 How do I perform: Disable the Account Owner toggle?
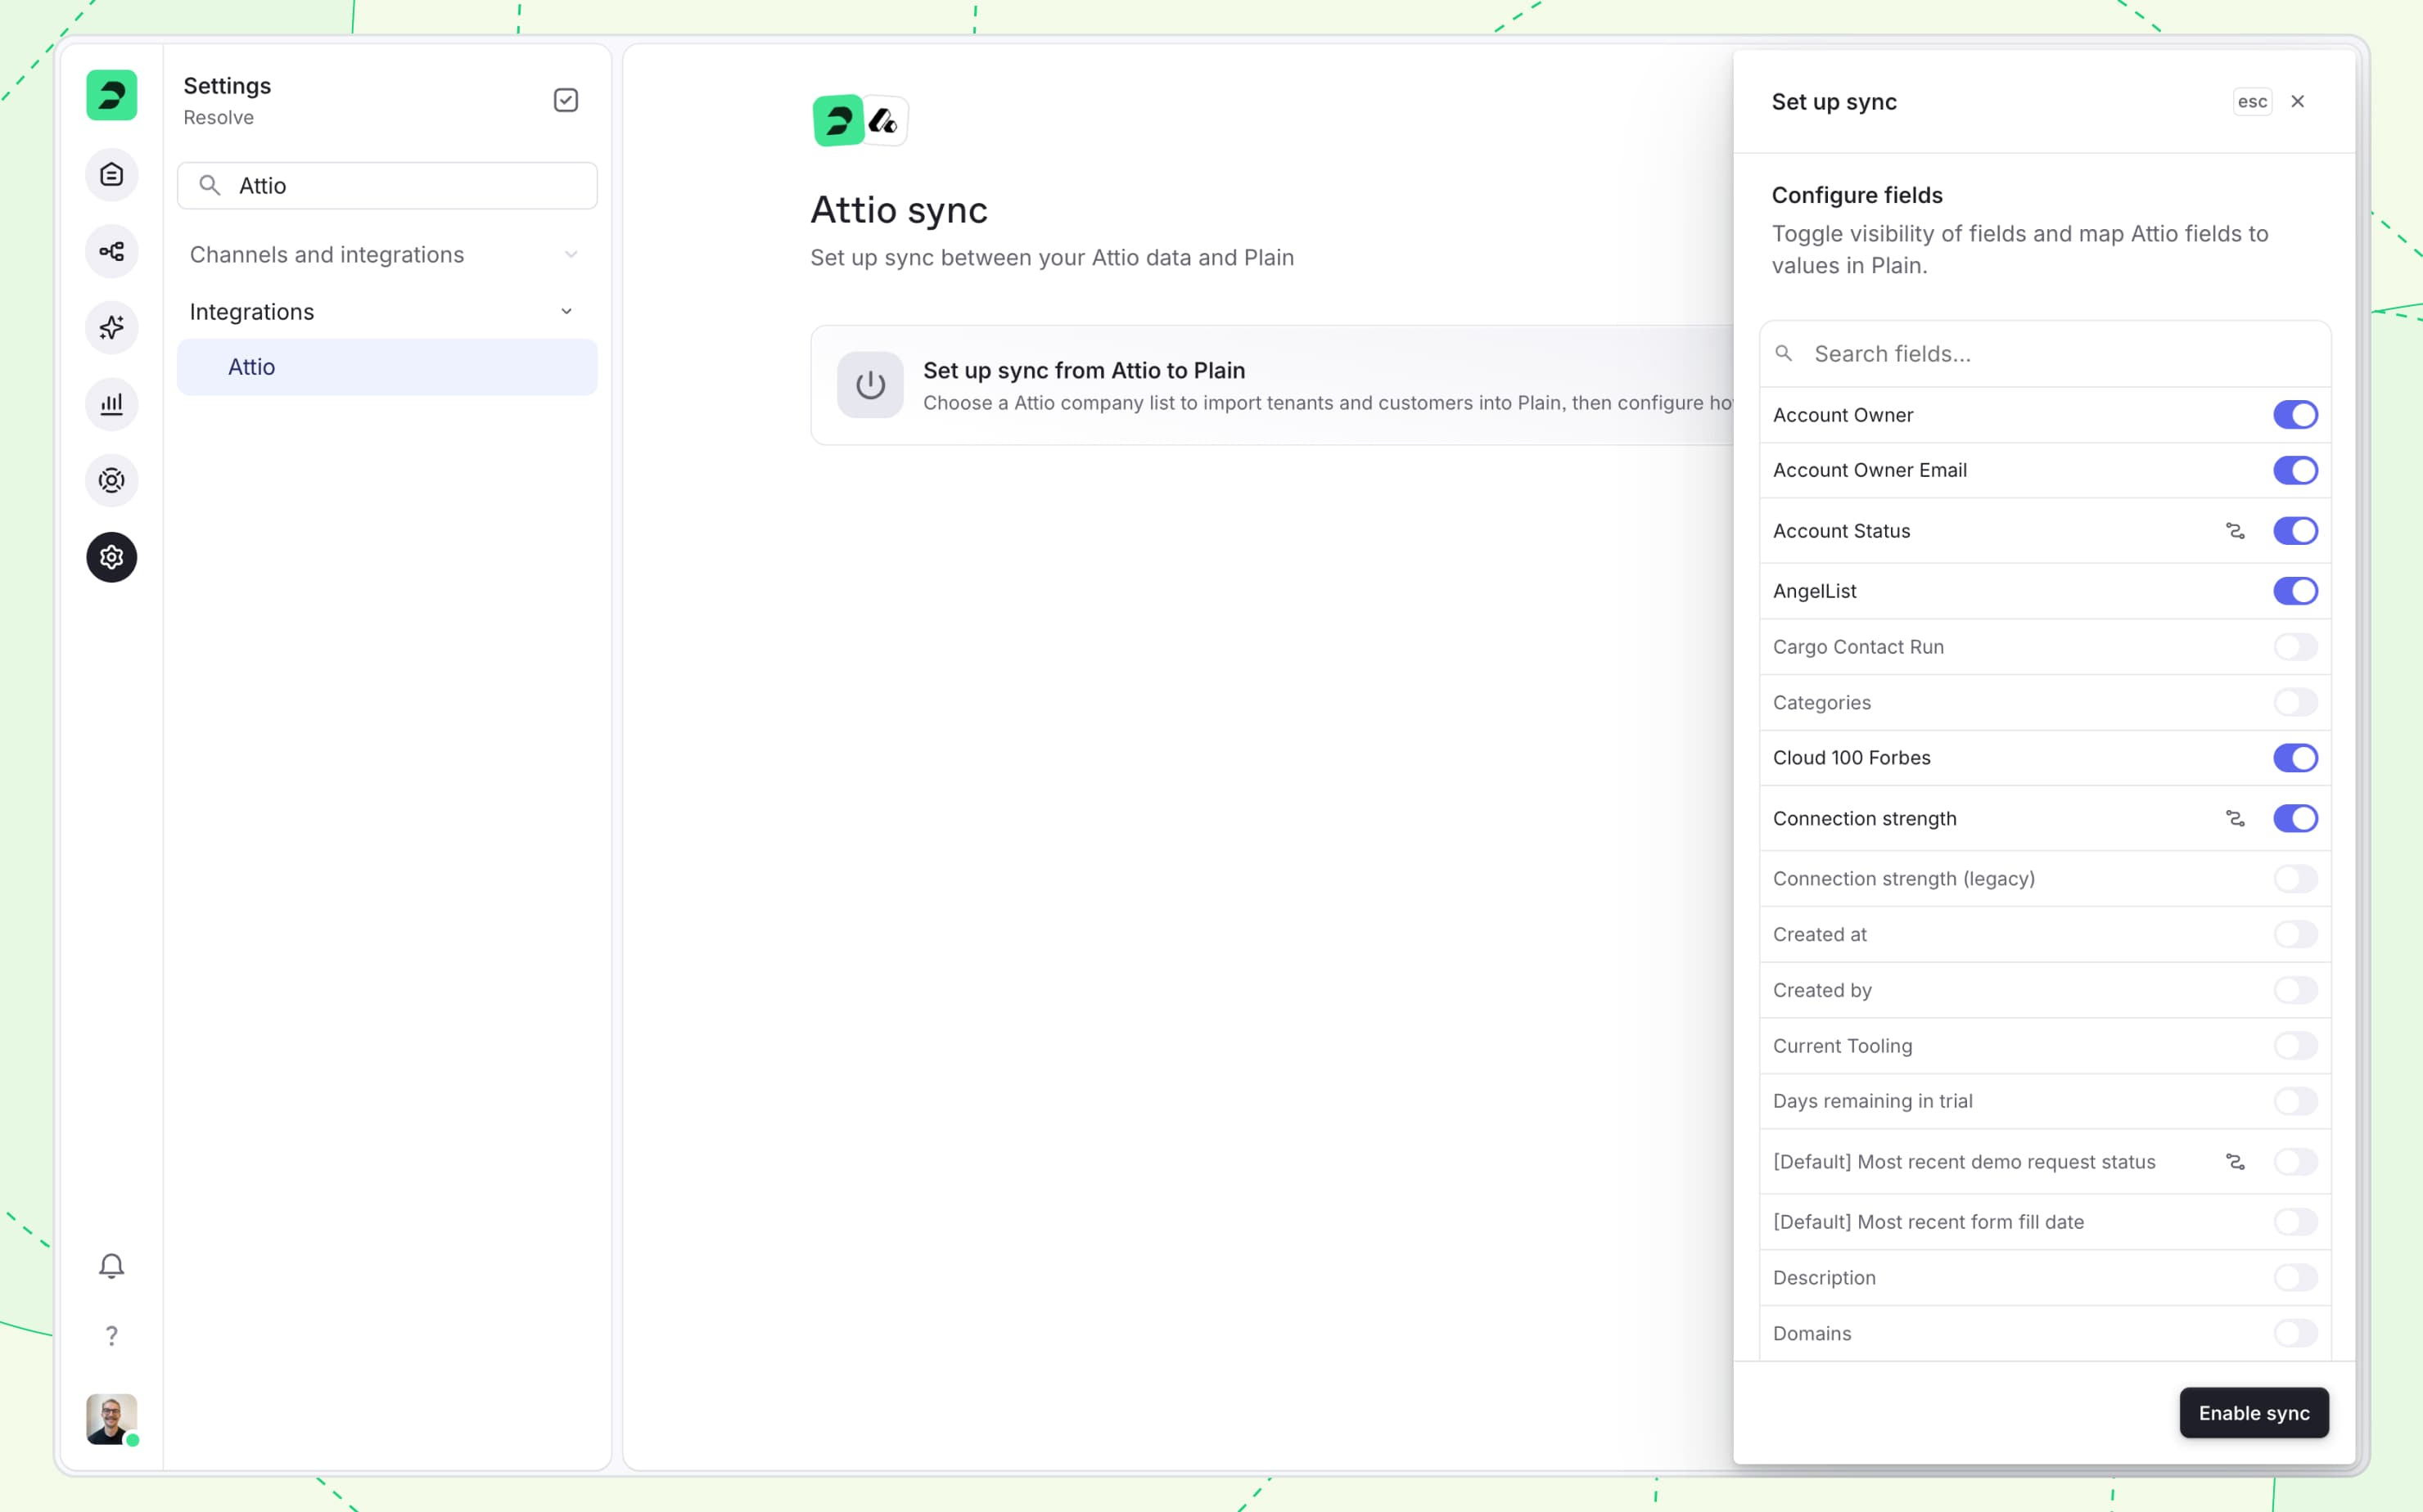tap(2295, 415)
